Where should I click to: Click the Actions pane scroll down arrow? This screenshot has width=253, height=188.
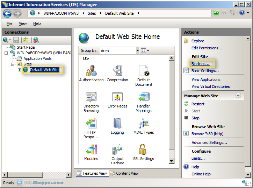coord(248,175)
